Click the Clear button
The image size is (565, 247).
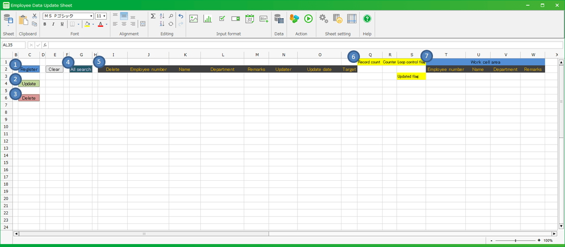tap(54, 69)
